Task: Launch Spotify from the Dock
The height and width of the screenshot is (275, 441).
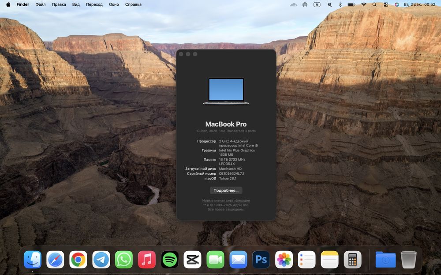Action: [x=170, y=260]
